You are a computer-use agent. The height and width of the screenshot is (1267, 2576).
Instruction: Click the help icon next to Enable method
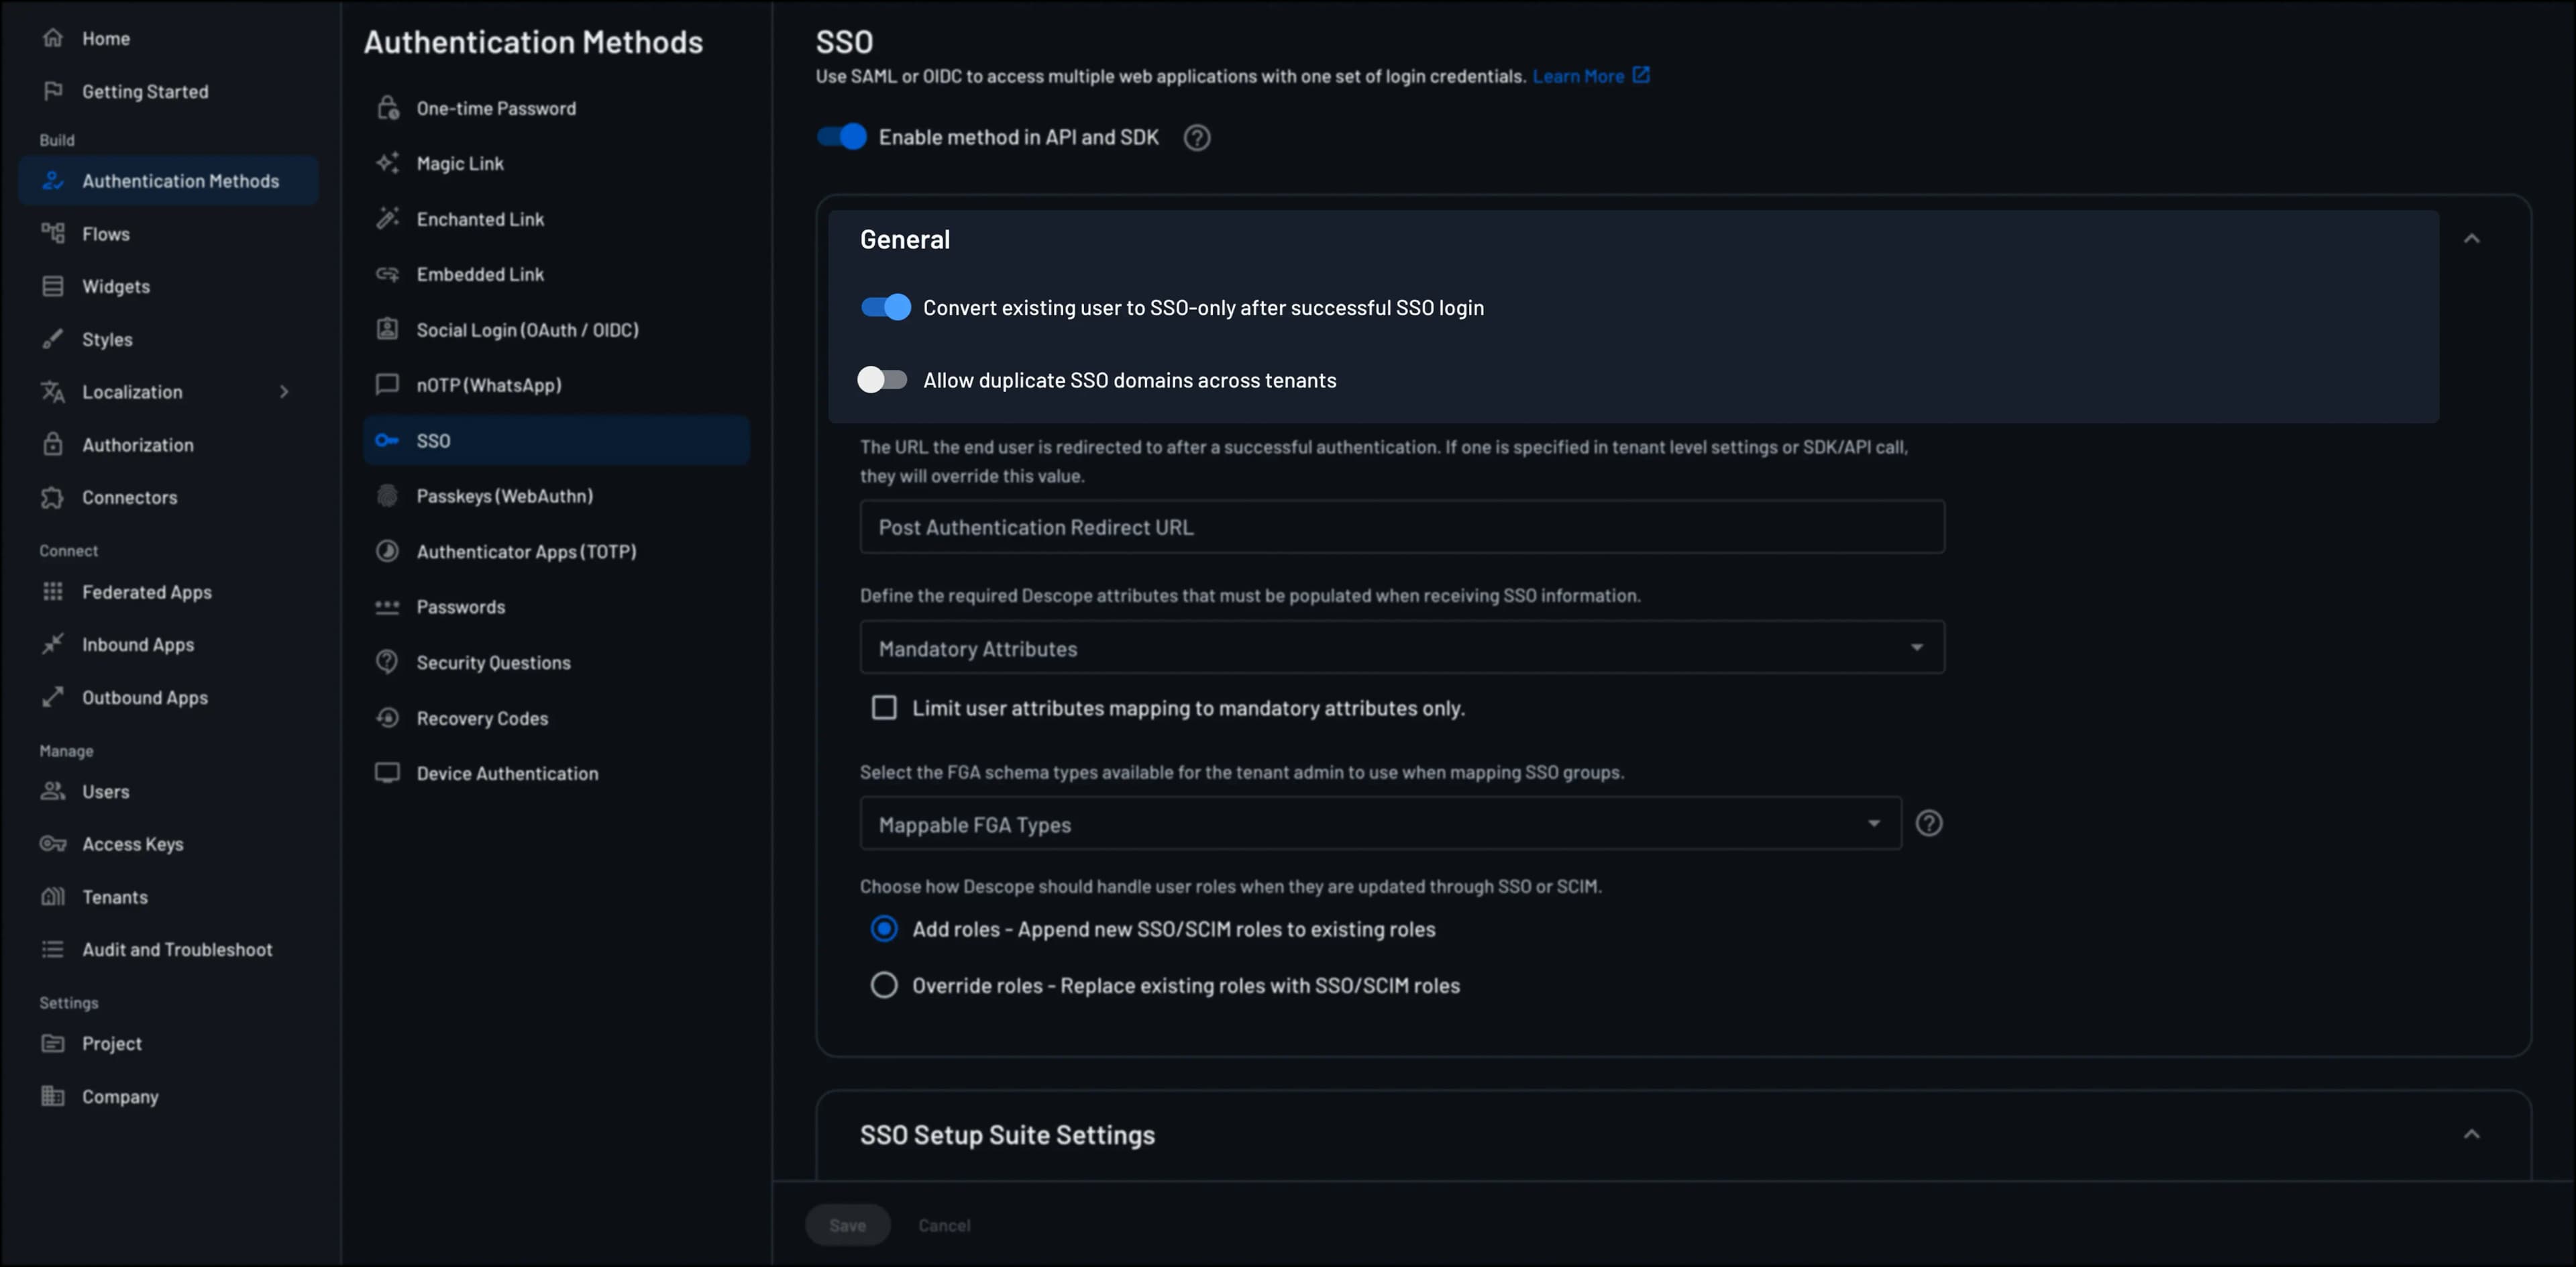click(x=1196, y=138)
